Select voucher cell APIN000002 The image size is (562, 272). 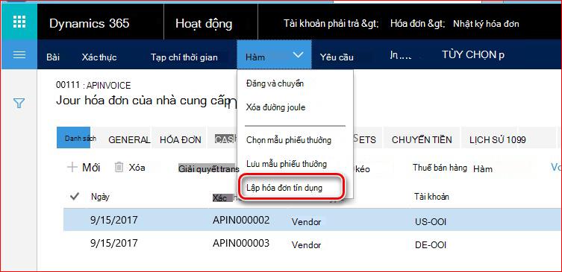pos(241,220)
